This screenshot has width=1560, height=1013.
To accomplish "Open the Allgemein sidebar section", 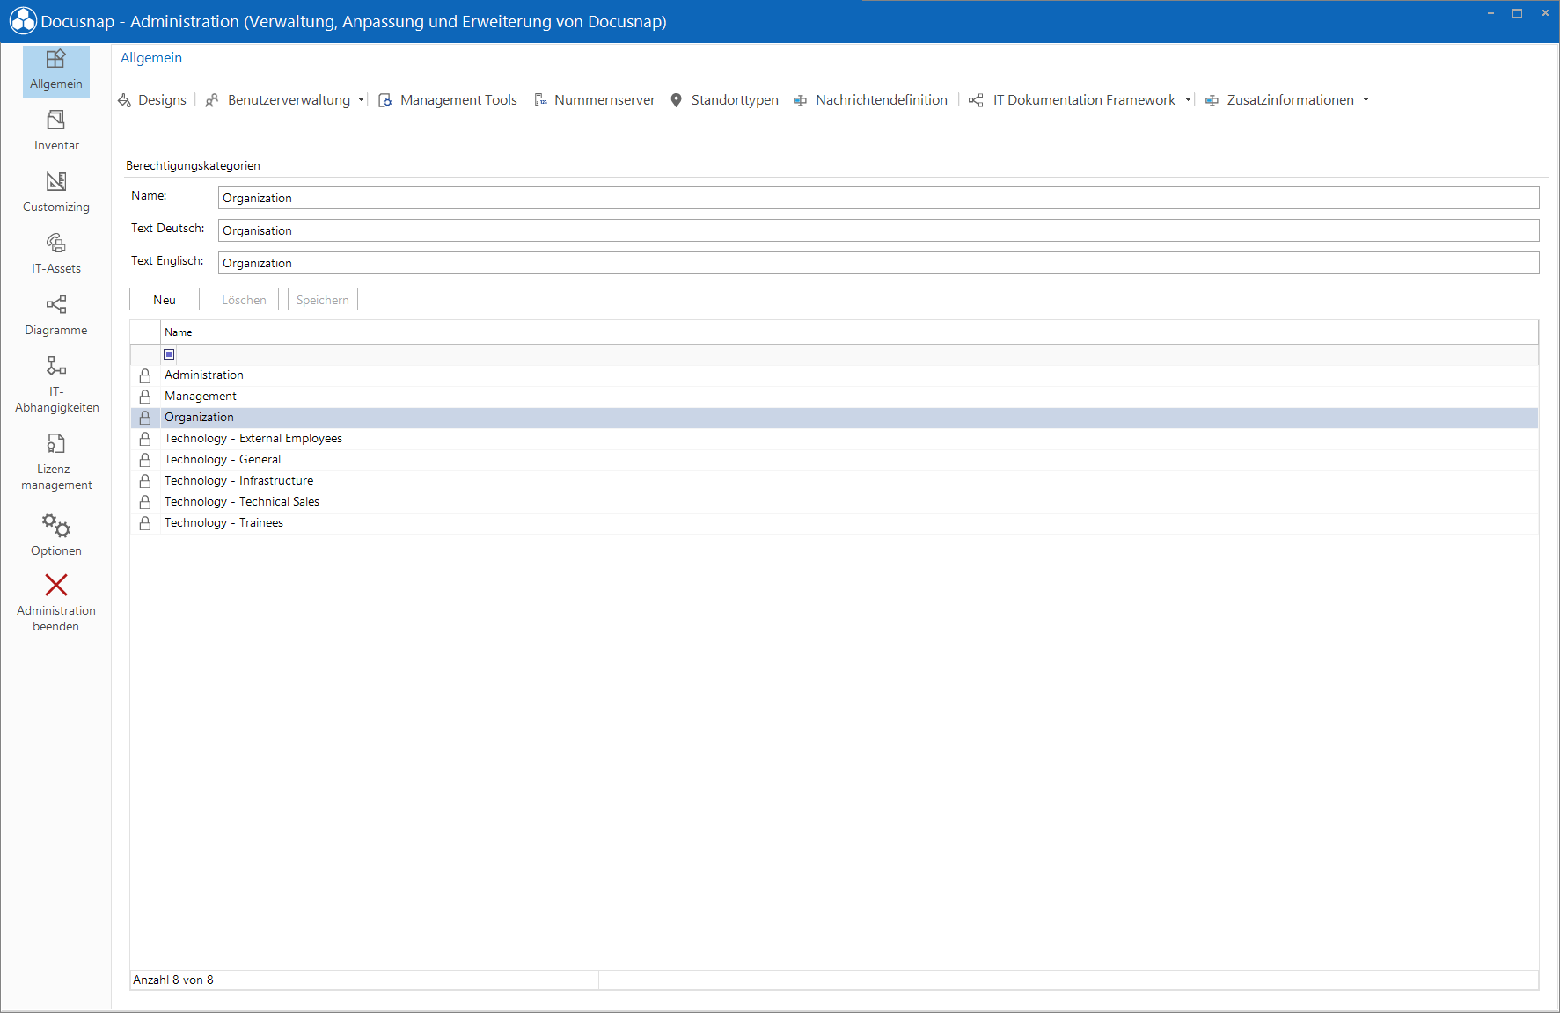I will [x=56, y=71].
